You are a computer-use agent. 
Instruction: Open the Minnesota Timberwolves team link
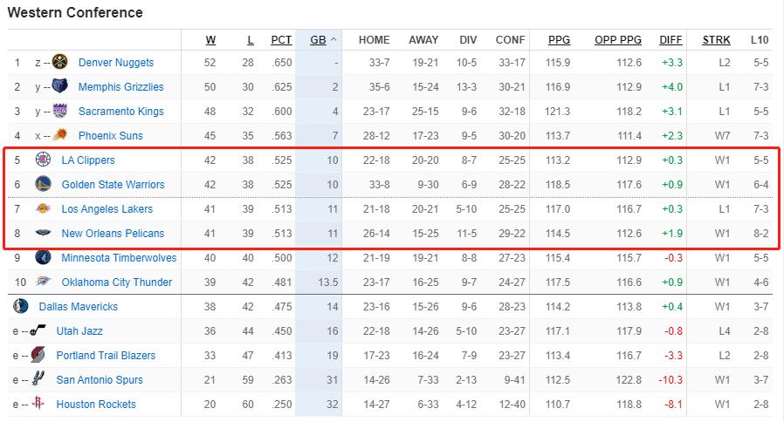[x=119, y=258]
